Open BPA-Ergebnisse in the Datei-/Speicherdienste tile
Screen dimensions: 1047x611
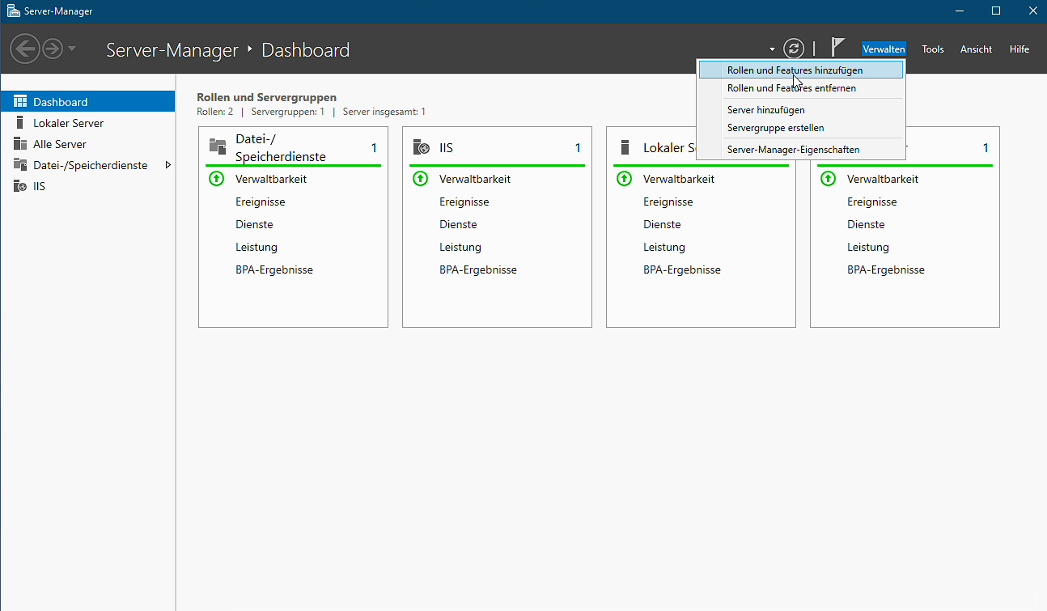click(x=274, y=269)
